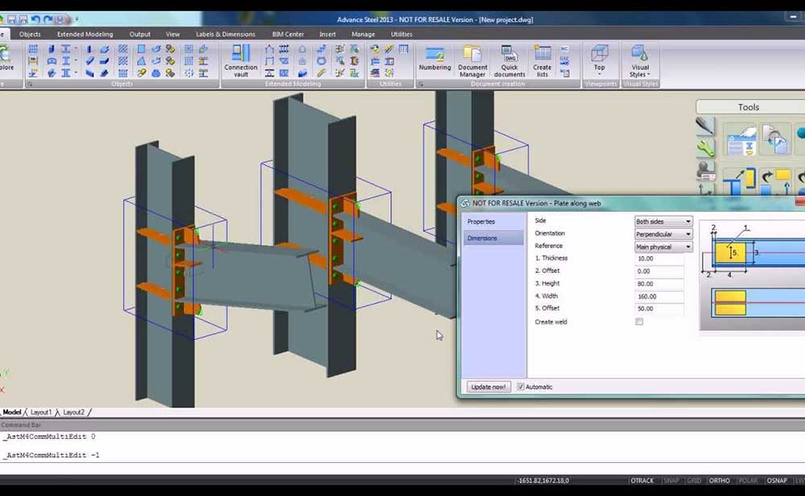Toggle ORTHO mode in status bar
This screenshot has height=496, width=805.
pos(719,481)
